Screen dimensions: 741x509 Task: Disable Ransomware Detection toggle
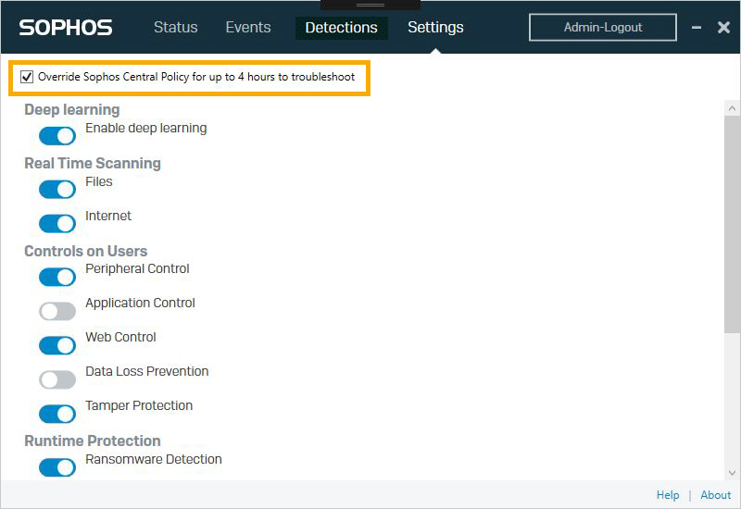tap(57, 467)
